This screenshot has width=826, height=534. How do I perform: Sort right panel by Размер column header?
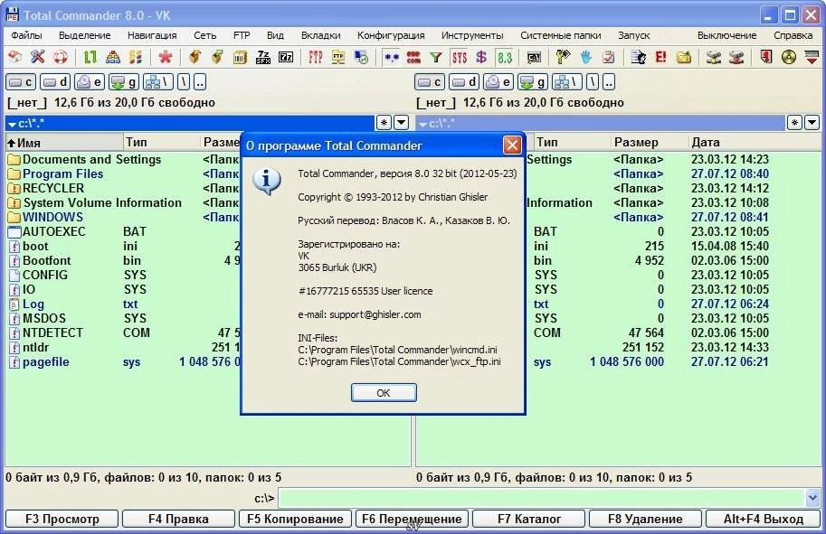[650, 142]
